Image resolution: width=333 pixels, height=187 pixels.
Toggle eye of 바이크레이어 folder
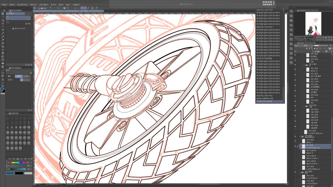click(295, 136)
